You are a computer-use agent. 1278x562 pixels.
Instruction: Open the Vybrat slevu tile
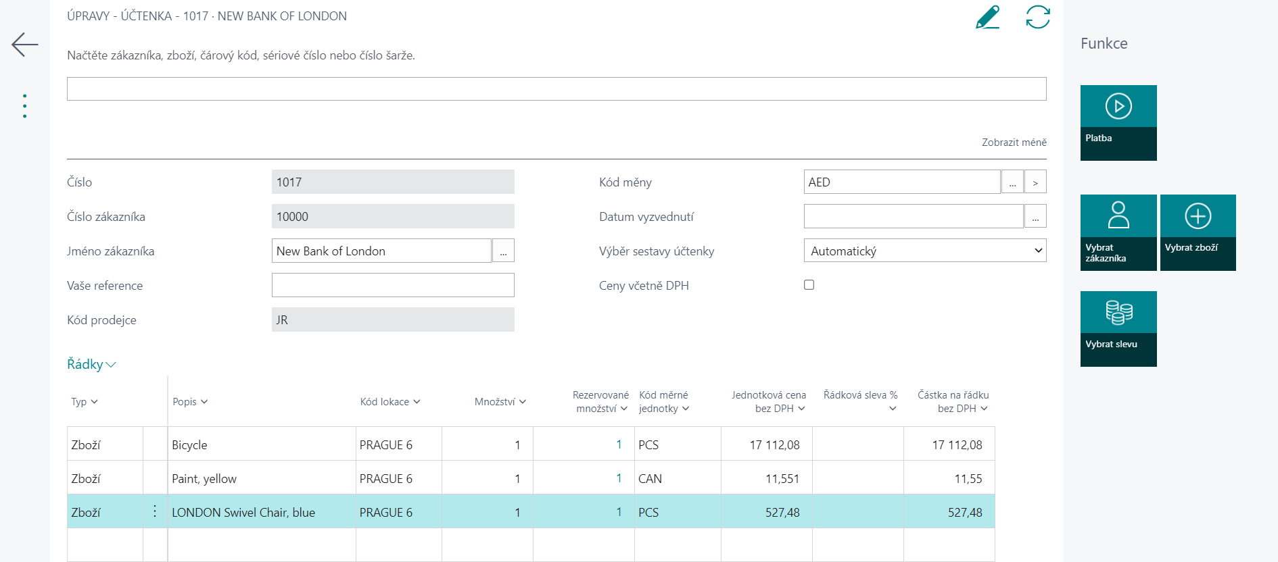[x=1118, y=328]
